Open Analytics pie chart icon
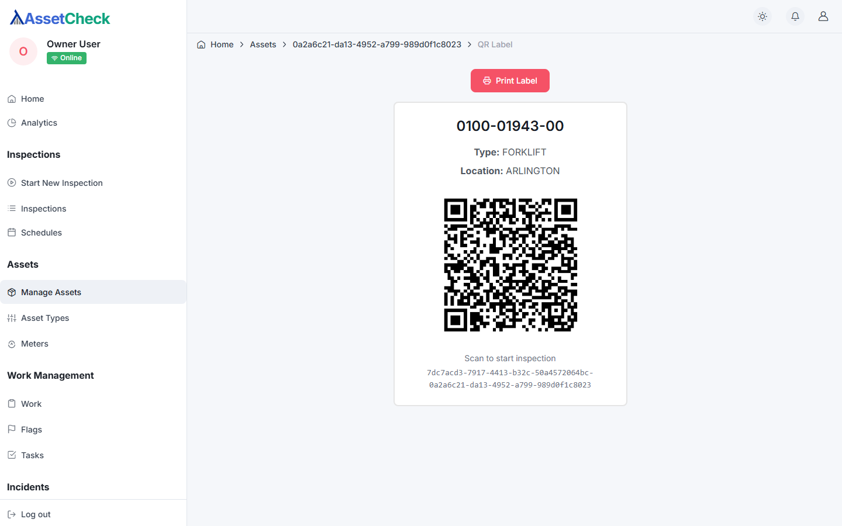 [12, 123]
